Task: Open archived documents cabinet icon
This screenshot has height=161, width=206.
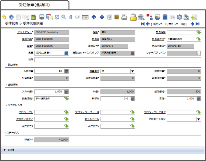Action: [117, 17]
